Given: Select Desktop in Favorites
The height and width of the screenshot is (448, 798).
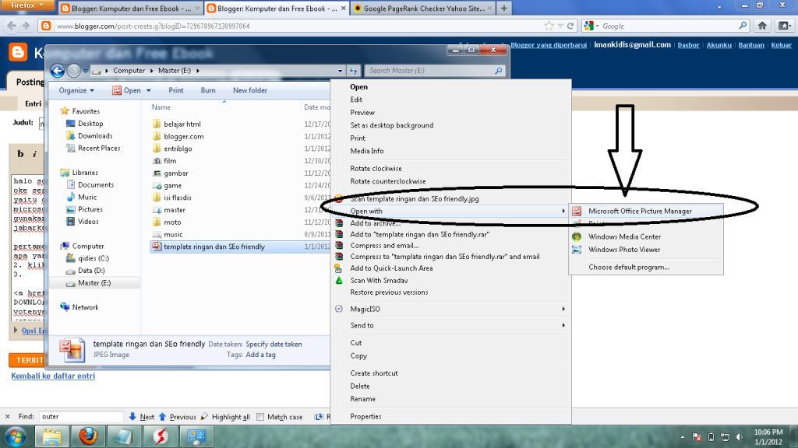Looking at the screenshot, I should (x=85, y=124).
